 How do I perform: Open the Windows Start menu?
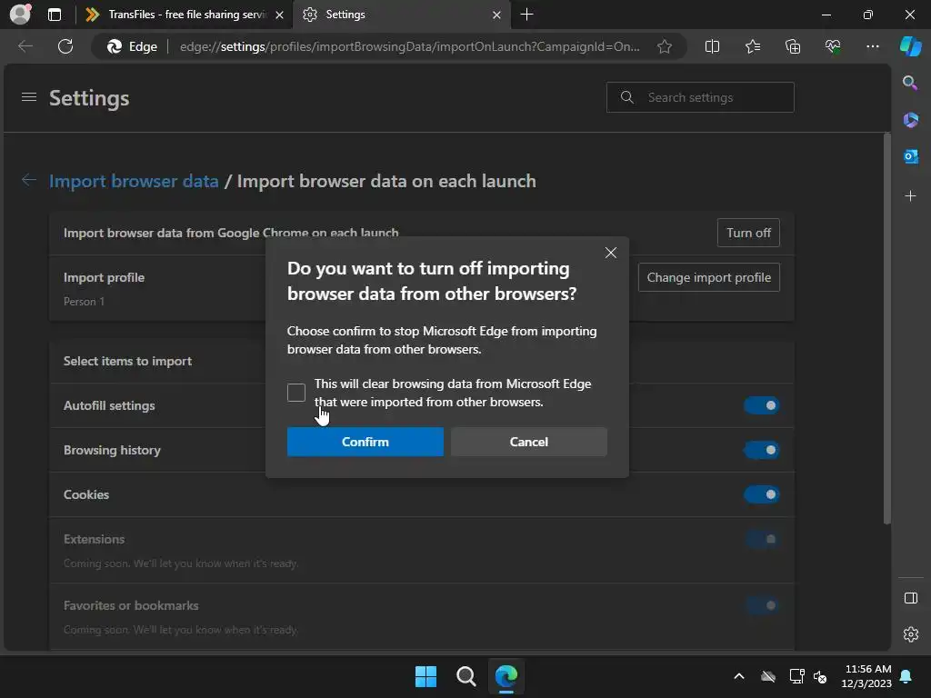click(425, 676)
